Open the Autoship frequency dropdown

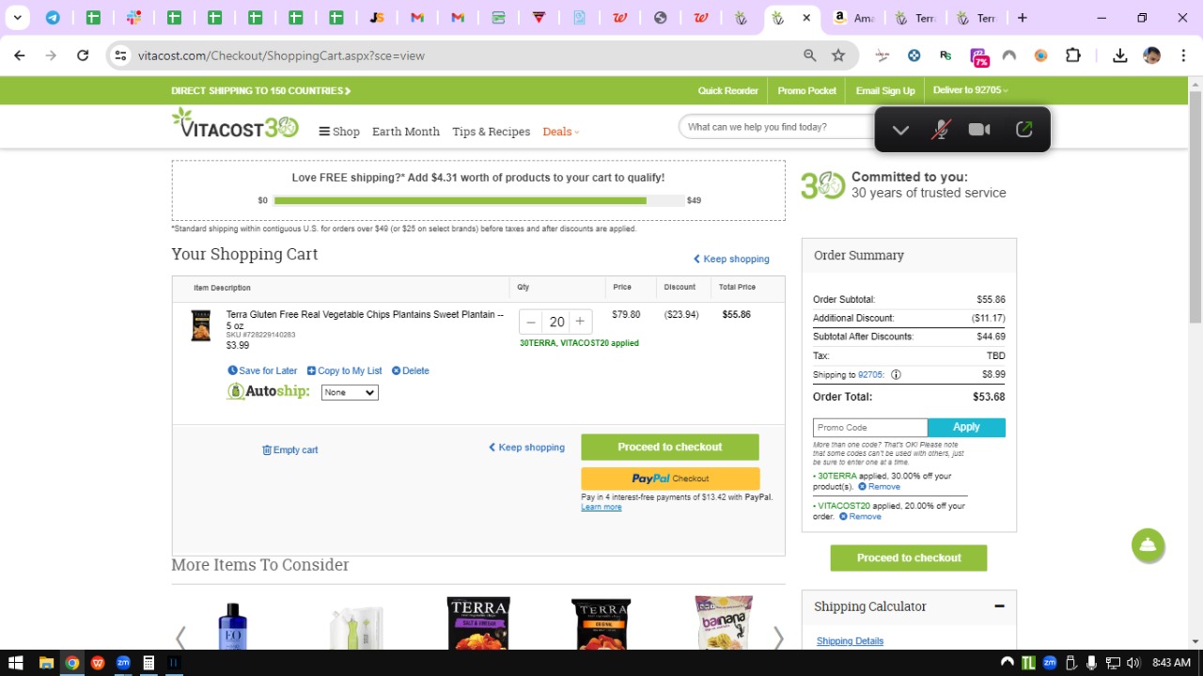(x=350, y=392)
